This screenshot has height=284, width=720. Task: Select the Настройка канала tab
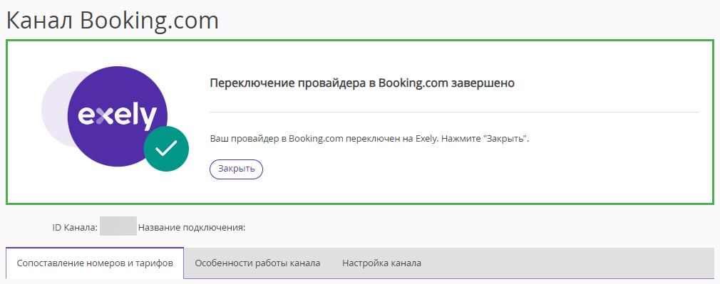pos(381,263)
